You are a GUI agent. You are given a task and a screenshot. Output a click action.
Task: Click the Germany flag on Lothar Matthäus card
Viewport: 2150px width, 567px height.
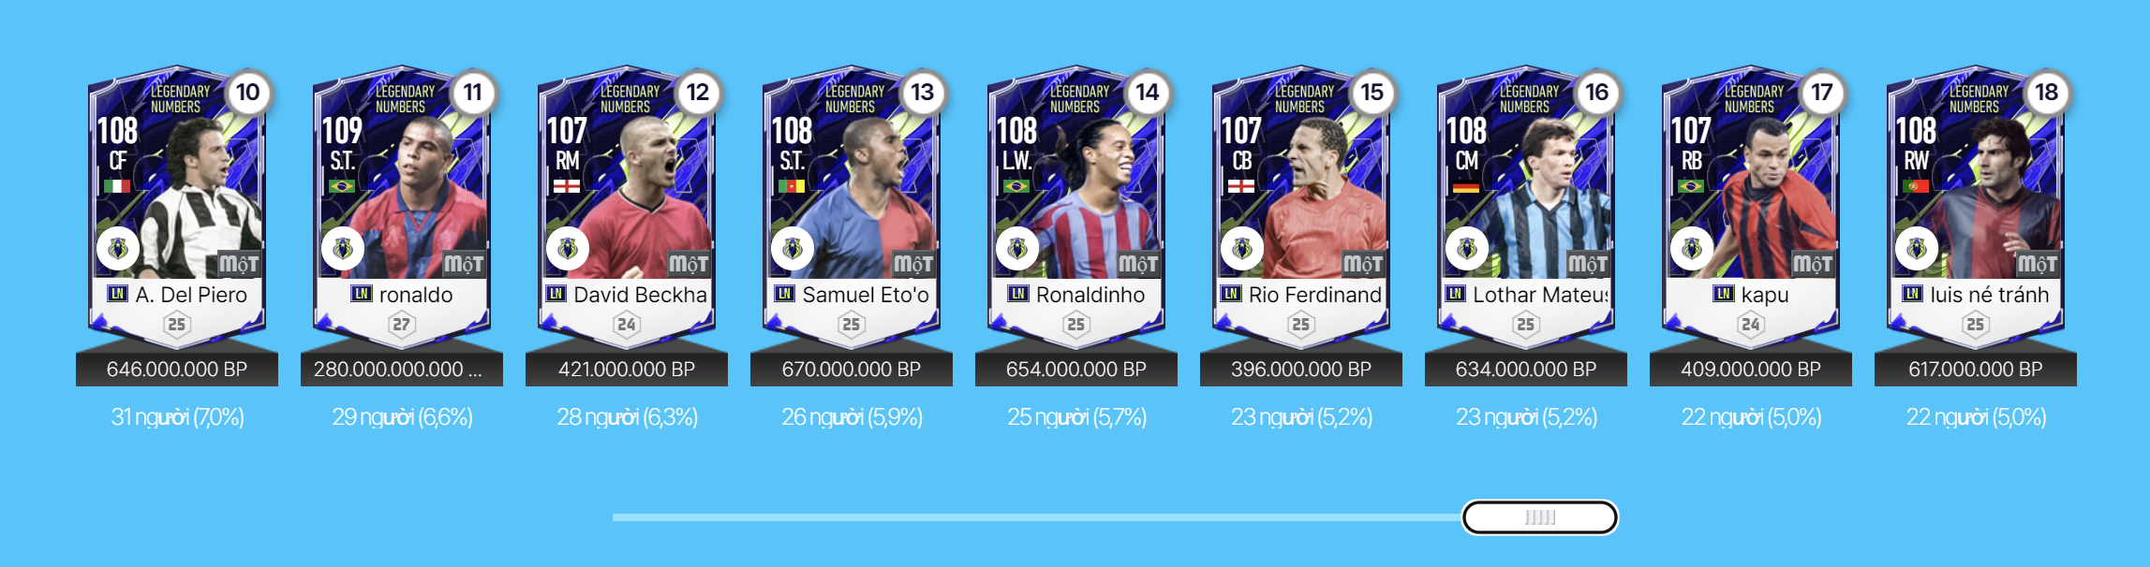[x=1466, y=186]
